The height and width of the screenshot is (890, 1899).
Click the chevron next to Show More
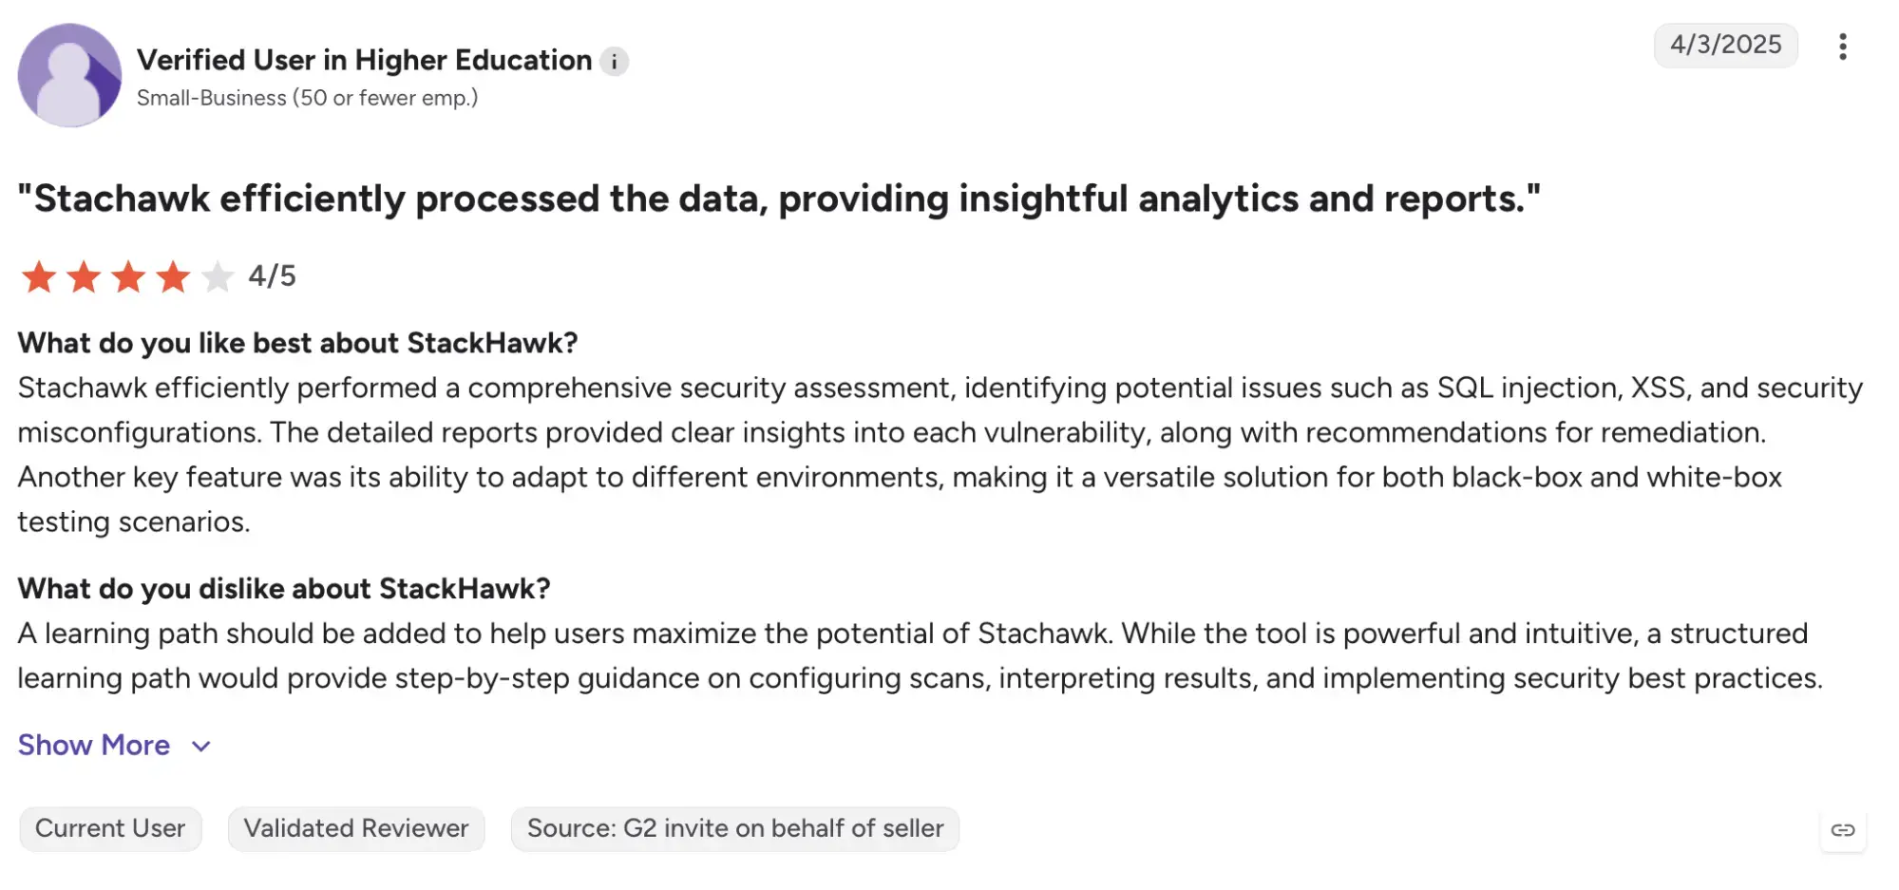(200, 747)
